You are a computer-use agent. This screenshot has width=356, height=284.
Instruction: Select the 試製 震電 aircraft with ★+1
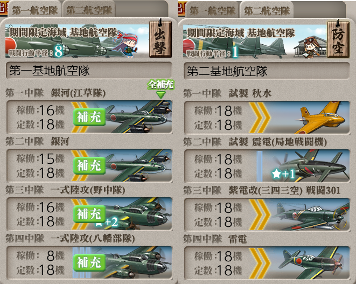pyautogui.click(x=311, y=166)
